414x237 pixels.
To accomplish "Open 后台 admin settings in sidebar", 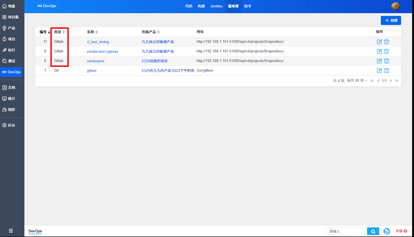I will click(x=12, y=125).
